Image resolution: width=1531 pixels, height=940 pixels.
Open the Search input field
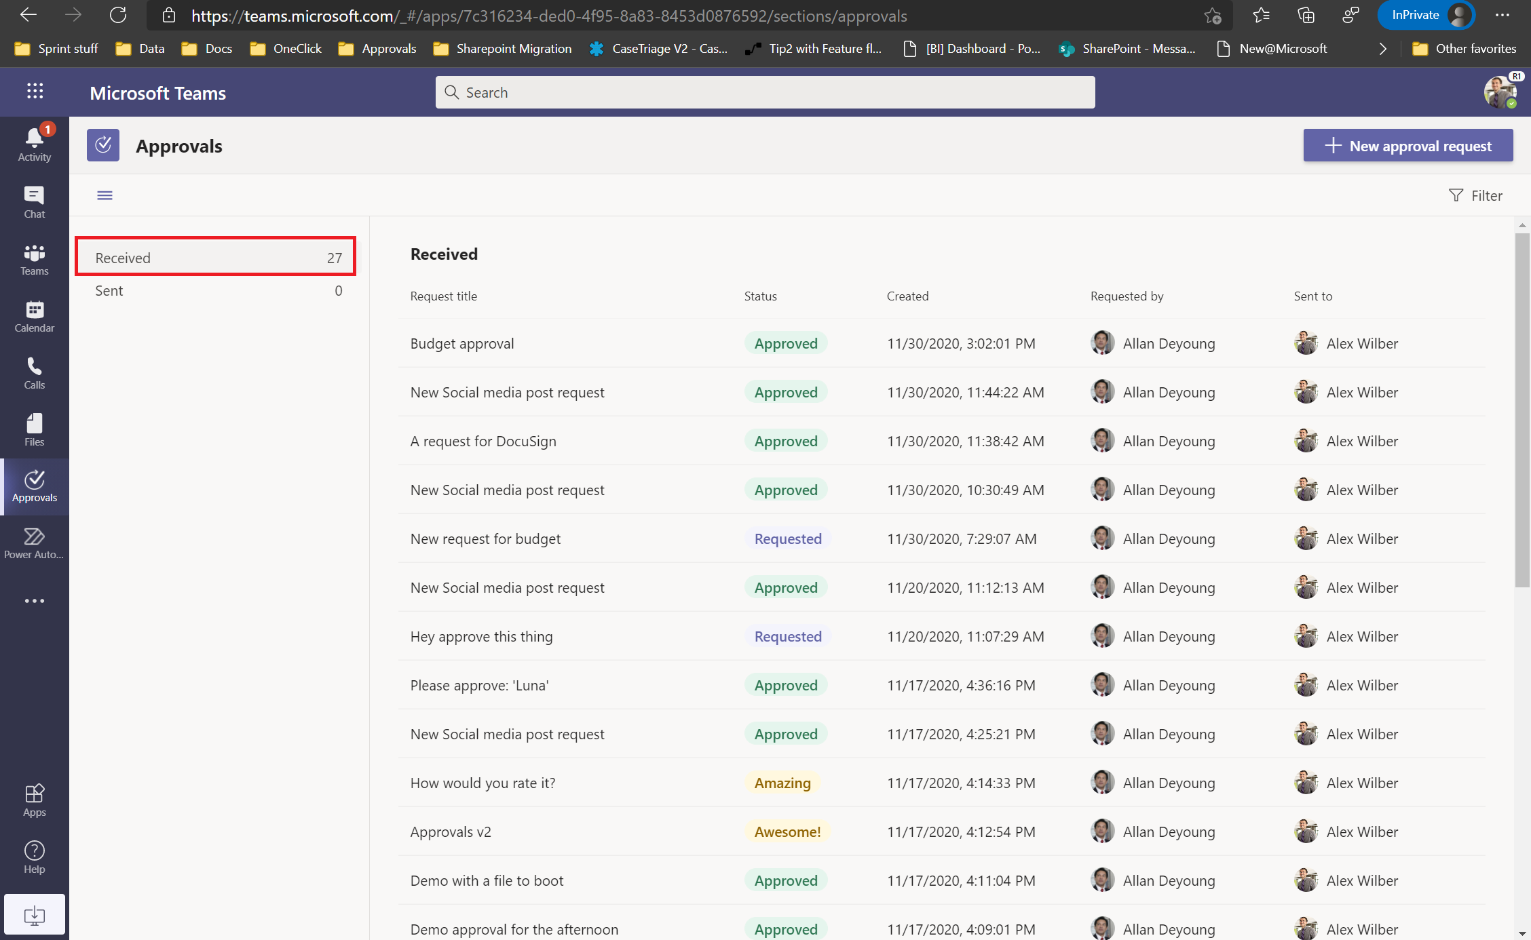(765, 92)
